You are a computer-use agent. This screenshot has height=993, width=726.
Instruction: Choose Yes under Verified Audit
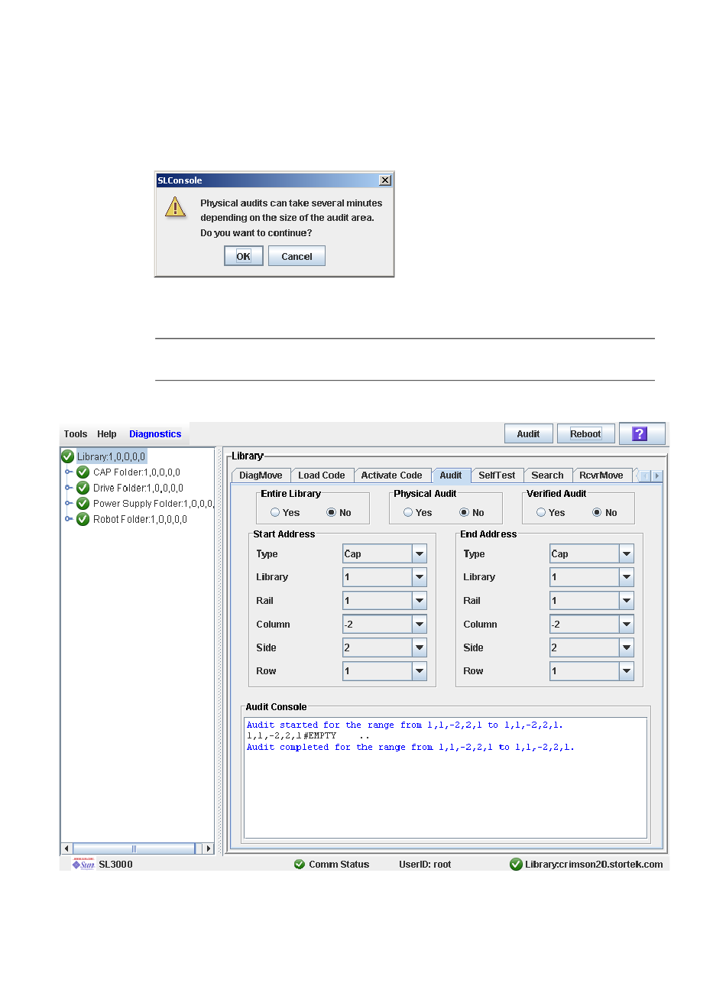(541, 513)
